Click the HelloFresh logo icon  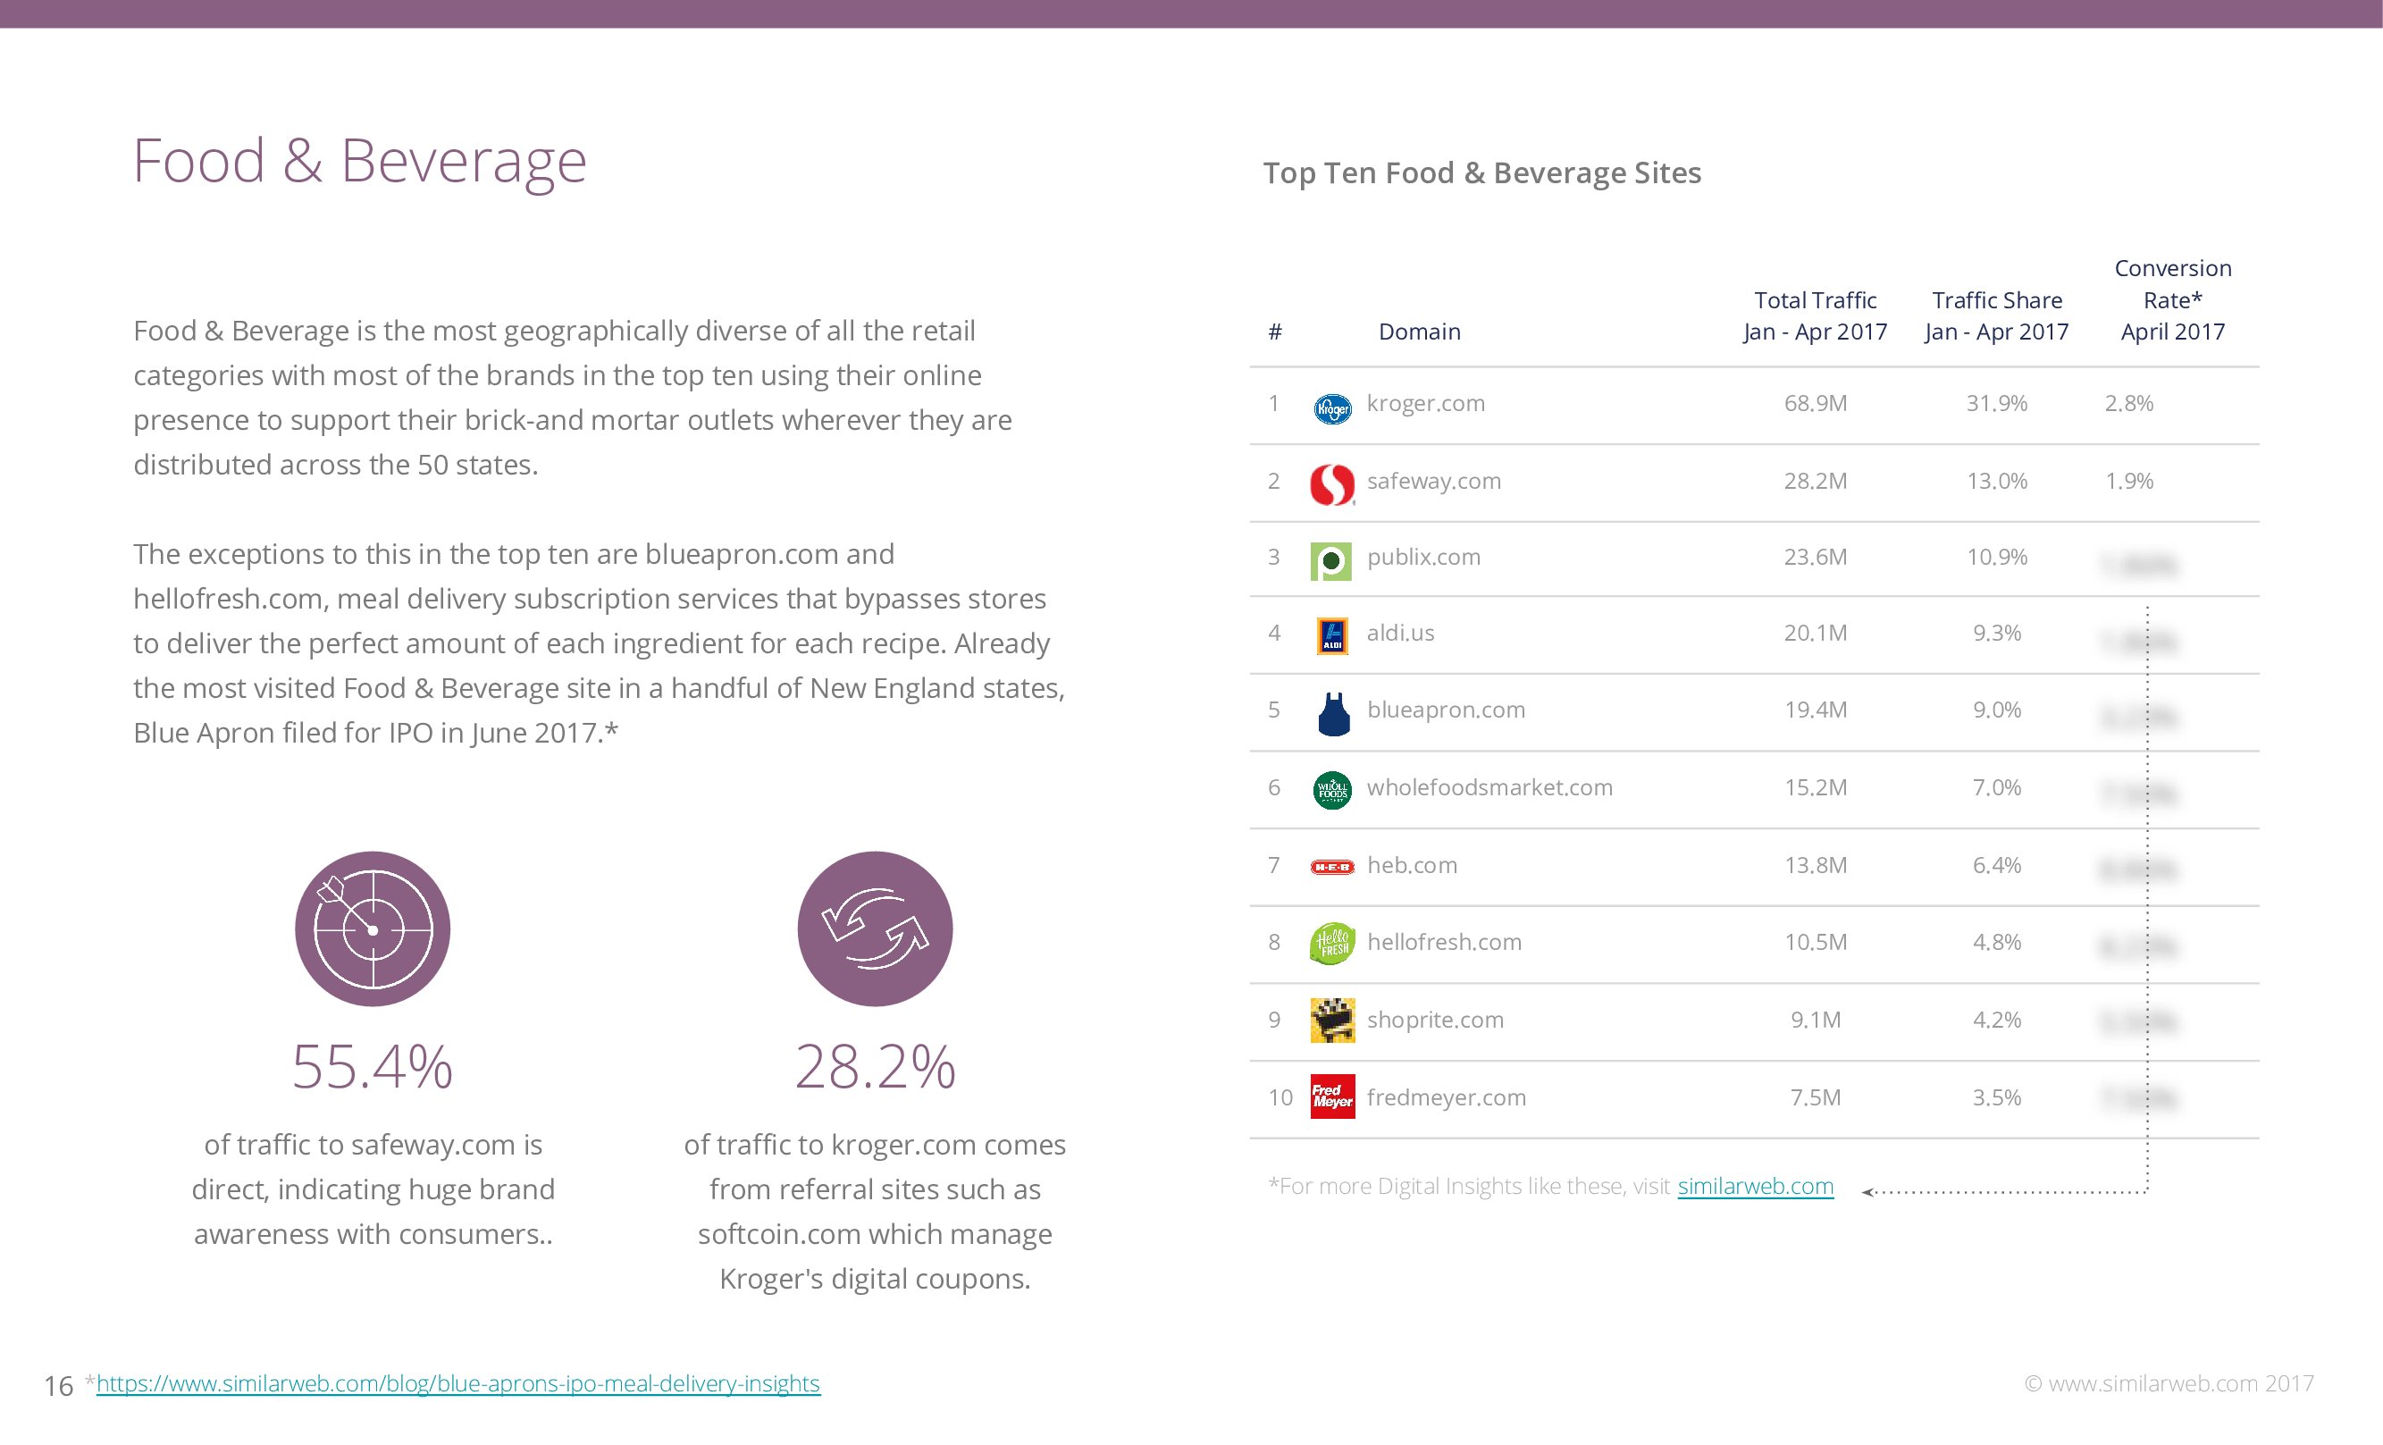(x=1331, y=943)
